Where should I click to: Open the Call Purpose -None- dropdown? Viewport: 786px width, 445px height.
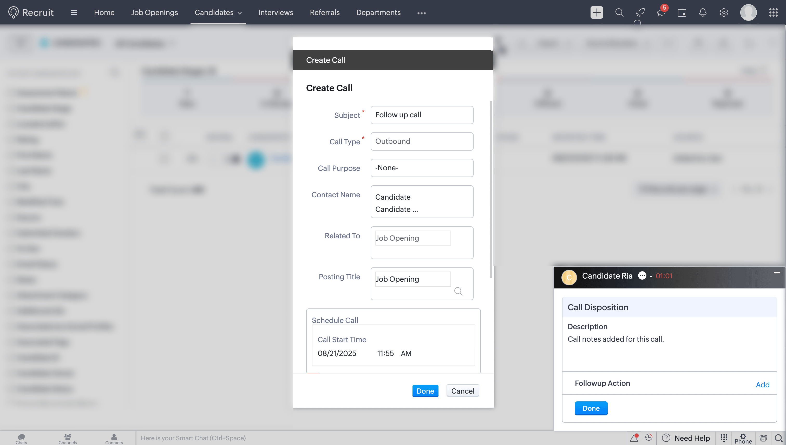pos(422,168)
